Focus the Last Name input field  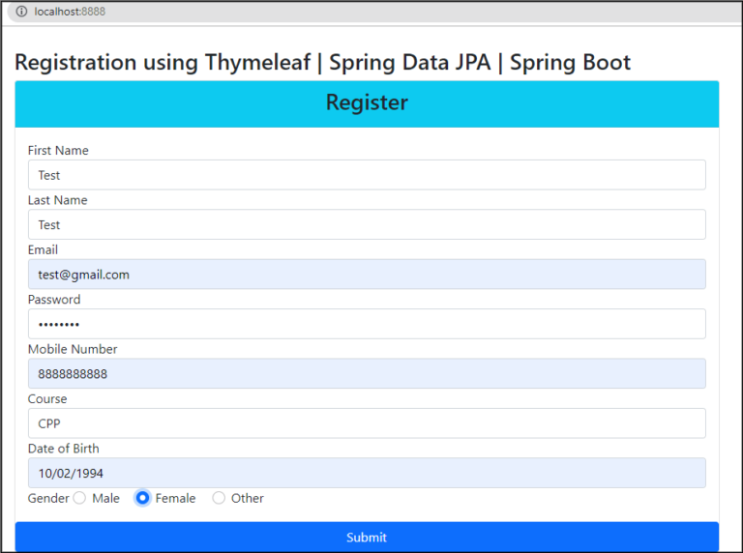(367, 224)
